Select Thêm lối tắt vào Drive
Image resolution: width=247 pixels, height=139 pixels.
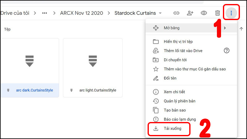(191, 51)
